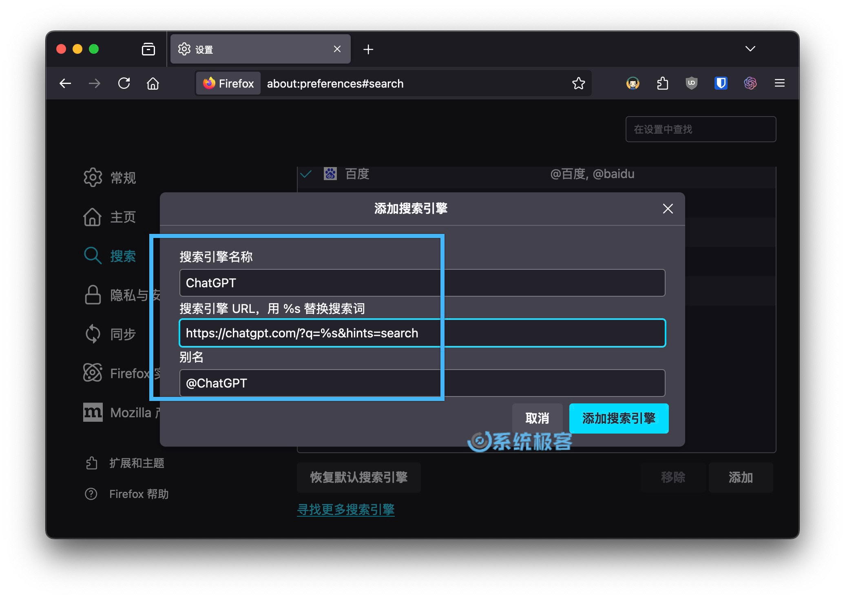Open the uBlock Origin shield extension

click(x=692, y=84)
